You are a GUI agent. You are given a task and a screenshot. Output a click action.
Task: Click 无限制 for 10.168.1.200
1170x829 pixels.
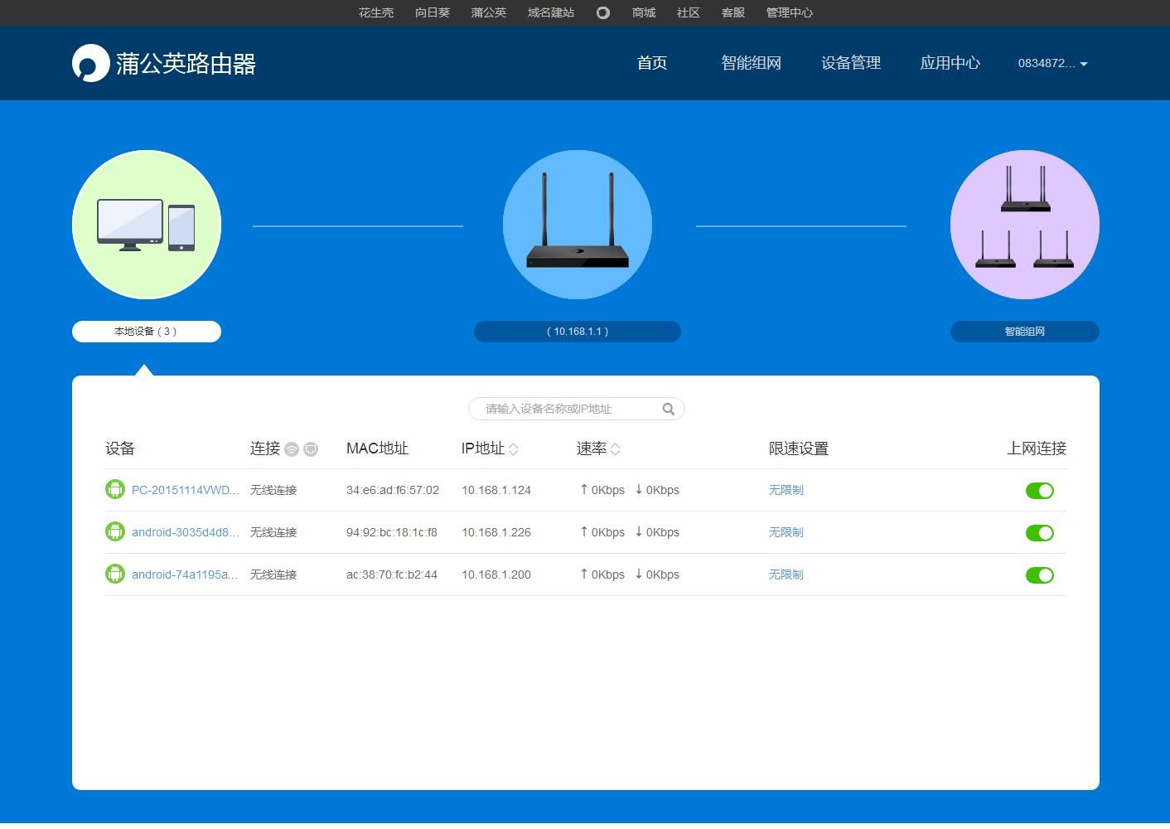point(786,574)
